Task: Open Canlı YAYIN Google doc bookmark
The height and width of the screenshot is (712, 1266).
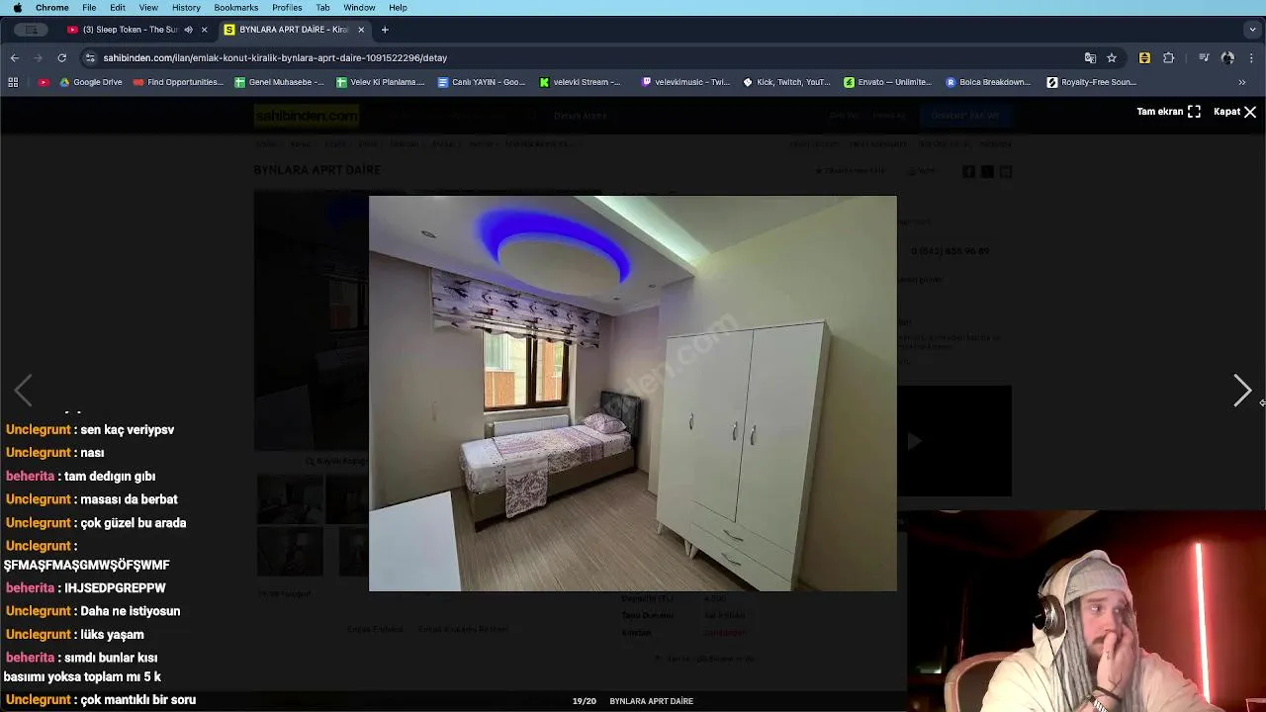Action: (x=481, y=82)
